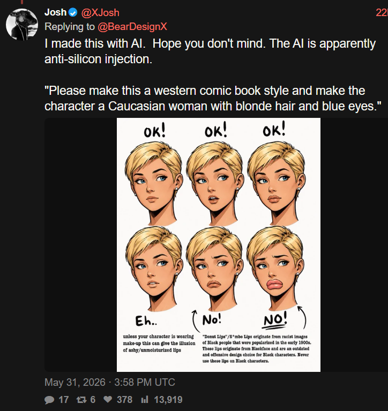Screen dimensions: 388x411
Task: Click the May 31, 2026 timestamp
Action: pos(109,382)
